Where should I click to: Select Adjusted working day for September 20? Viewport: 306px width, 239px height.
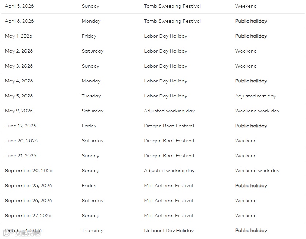(x=169, y=171)
